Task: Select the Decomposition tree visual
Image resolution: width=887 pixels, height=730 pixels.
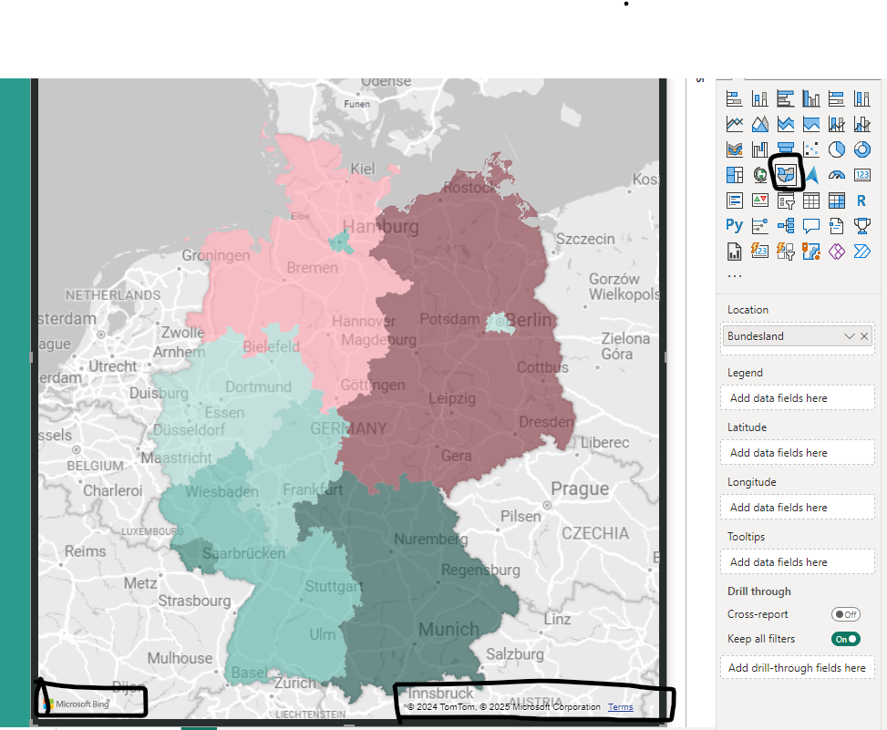Action: pyautogui.click(x=785, y=226)
